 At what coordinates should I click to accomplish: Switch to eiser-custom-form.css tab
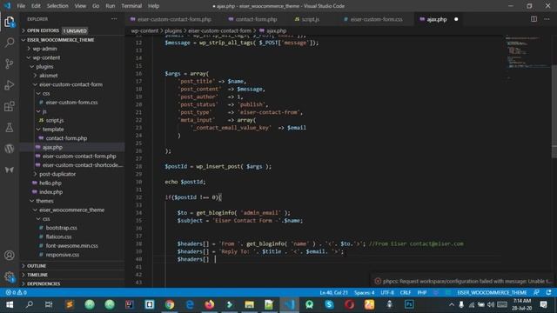click(376, 19)
